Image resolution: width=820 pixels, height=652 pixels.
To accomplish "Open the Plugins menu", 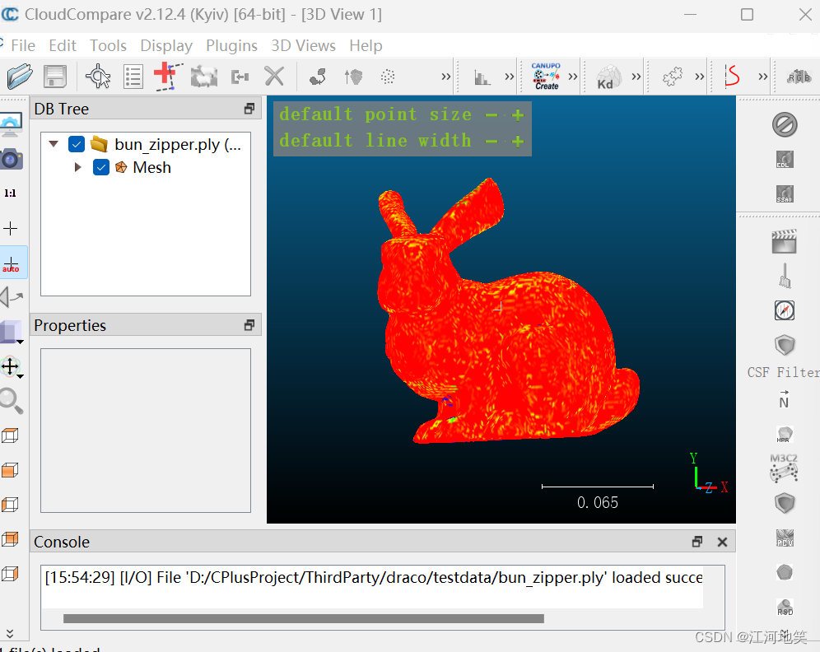I will click(231, 45).
